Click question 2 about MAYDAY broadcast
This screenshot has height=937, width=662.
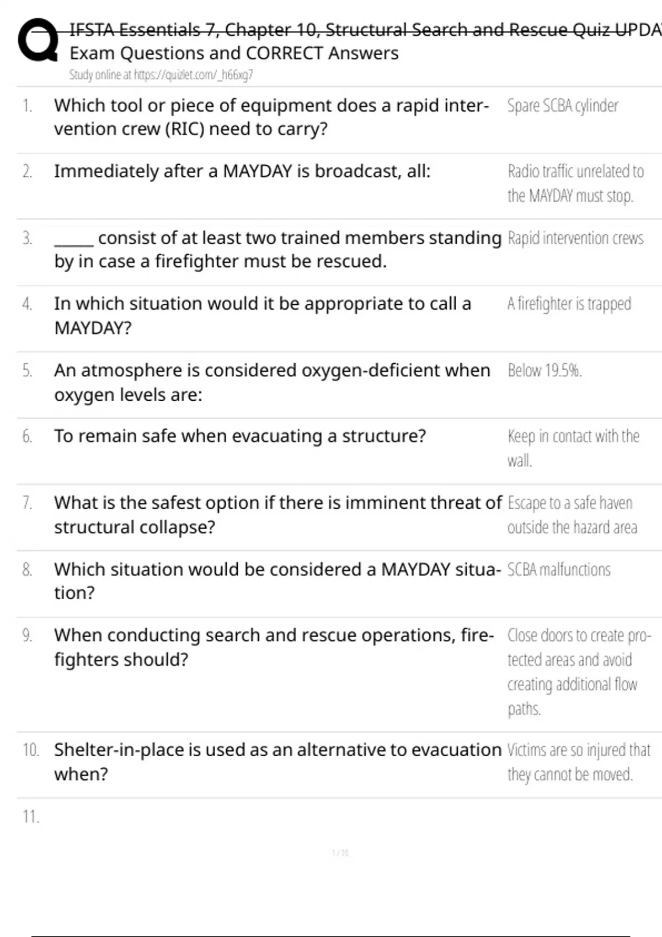point(242,171)
